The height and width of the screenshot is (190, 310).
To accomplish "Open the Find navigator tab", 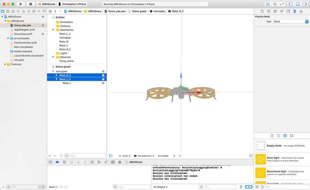I will pyautogui.click(x=18, y=11).
